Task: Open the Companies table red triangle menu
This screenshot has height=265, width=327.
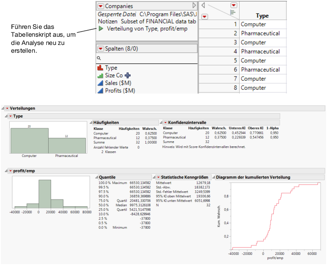Action: [101, 6]
